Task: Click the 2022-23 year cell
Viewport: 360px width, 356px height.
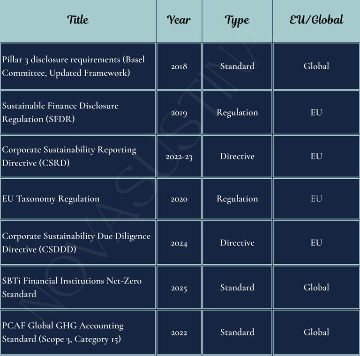Action: 179,157
